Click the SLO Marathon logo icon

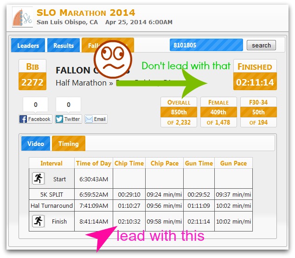coord(22,17)
